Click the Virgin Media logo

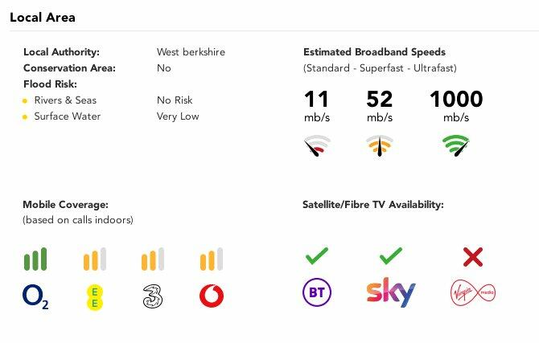click(473, 292)
